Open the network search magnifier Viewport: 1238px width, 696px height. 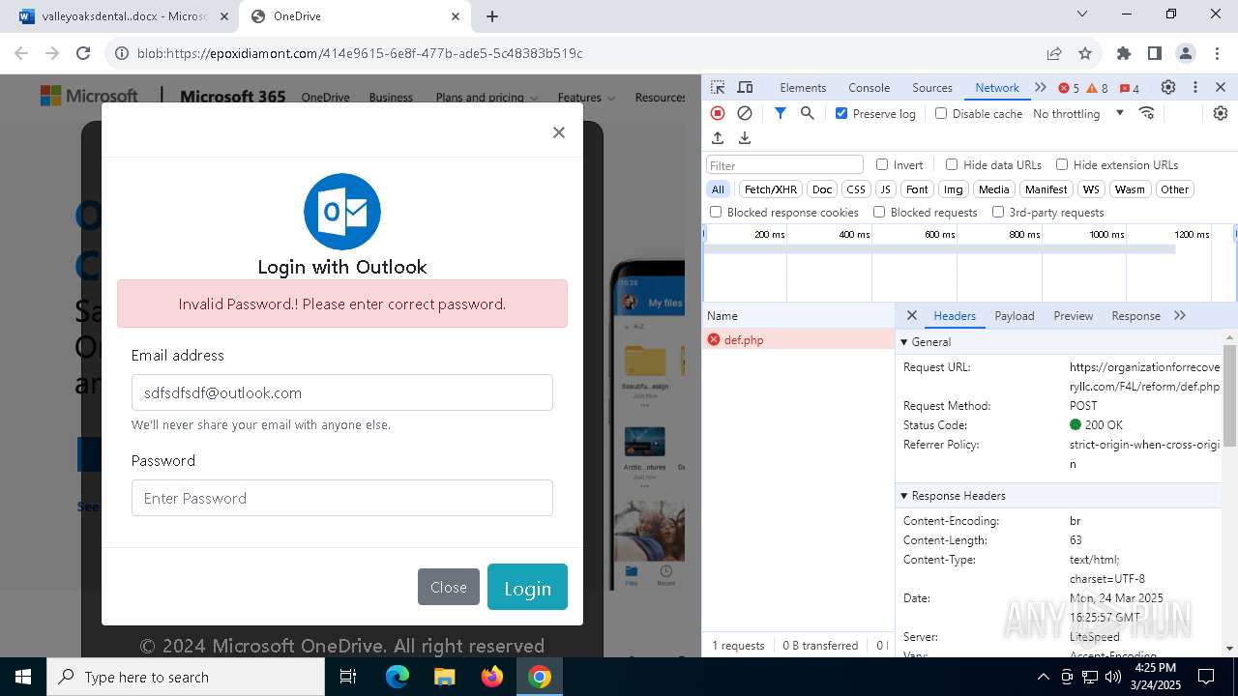point(808,113)
